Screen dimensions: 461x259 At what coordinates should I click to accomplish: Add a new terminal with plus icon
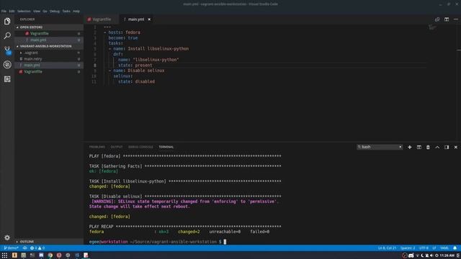(x=410, y=147)
